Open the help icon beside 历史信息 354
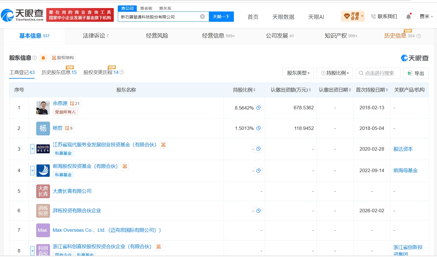Image resolution: width=437 pixels, height=257 pixels. tap(419, 36)
